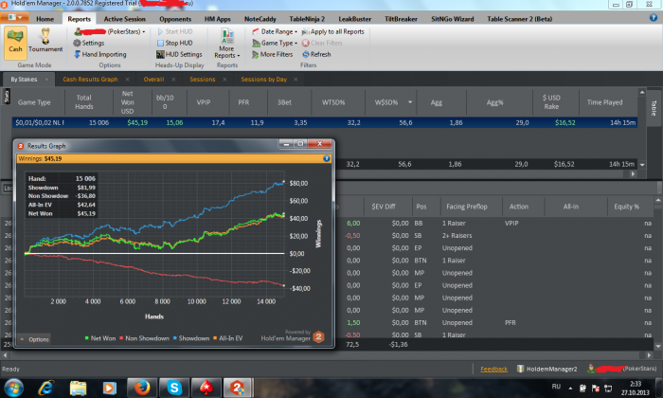Click Apply to all Reports

click(x=332, y=31)
